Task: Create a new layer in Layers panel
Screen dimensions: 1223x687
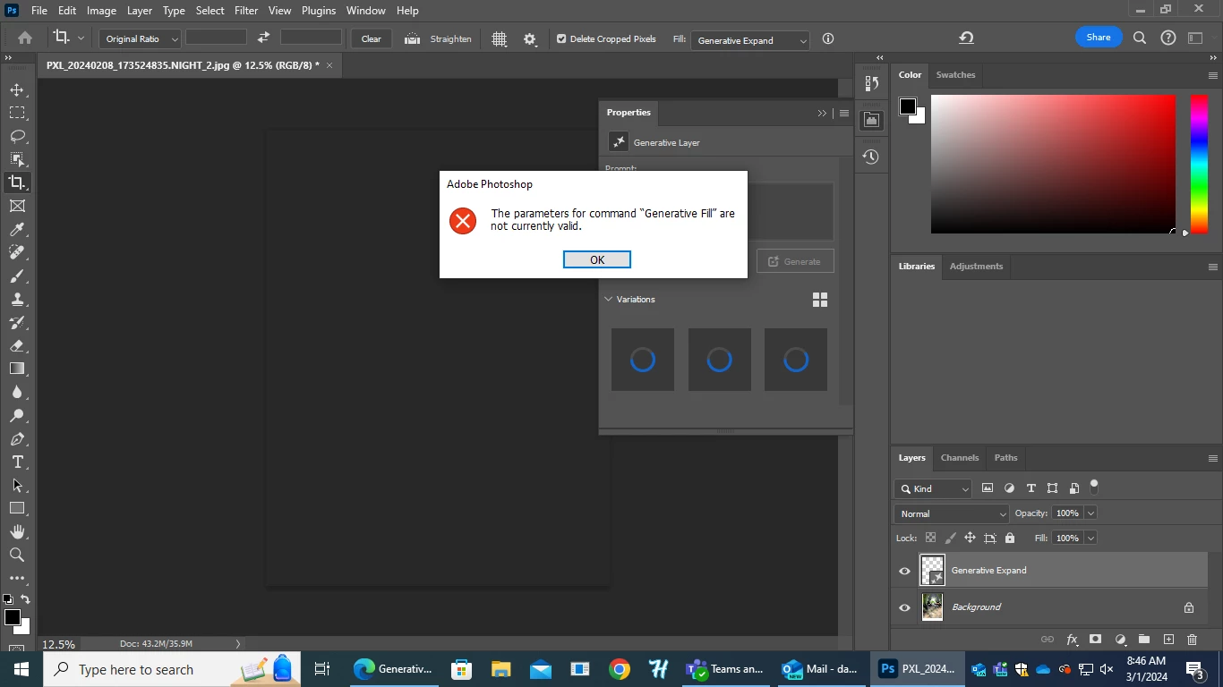Action: click(1168, 639)
